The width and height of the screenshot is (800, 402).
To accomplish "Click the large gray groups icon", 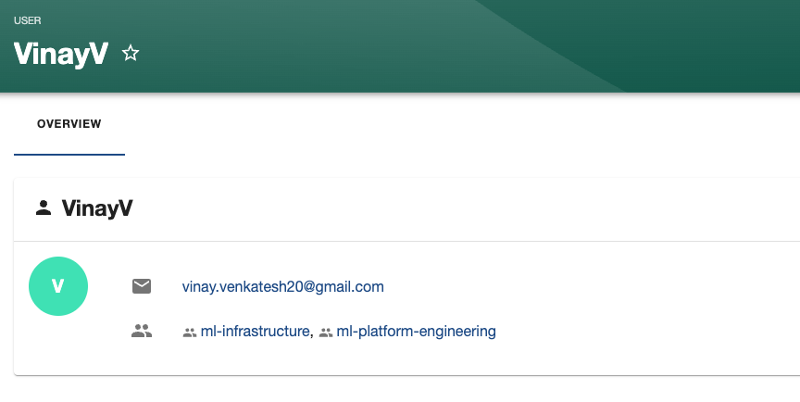I will pyautogui.click(x=142, y=331).
